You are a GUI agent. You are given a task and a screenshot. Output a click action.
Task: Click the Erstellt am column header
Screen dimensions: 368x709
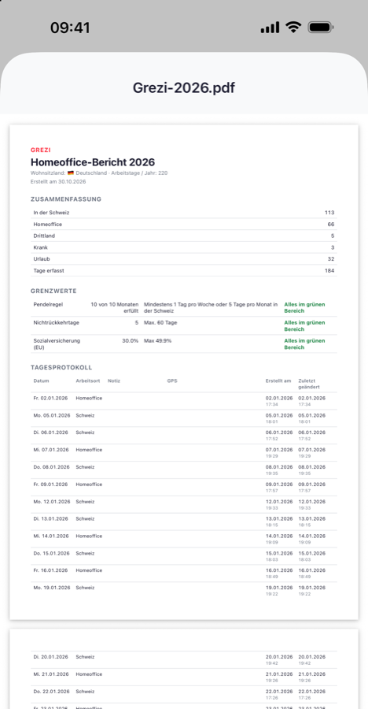click(x=278, y=381)
